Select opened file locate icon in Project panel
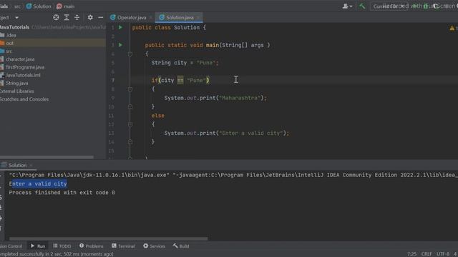Screen dimensions: 458x257 point(56,17)
